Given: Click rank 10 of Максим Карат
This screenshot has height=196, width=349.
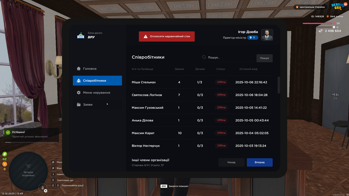Looking at the screenshot, I should coord(180,133).
